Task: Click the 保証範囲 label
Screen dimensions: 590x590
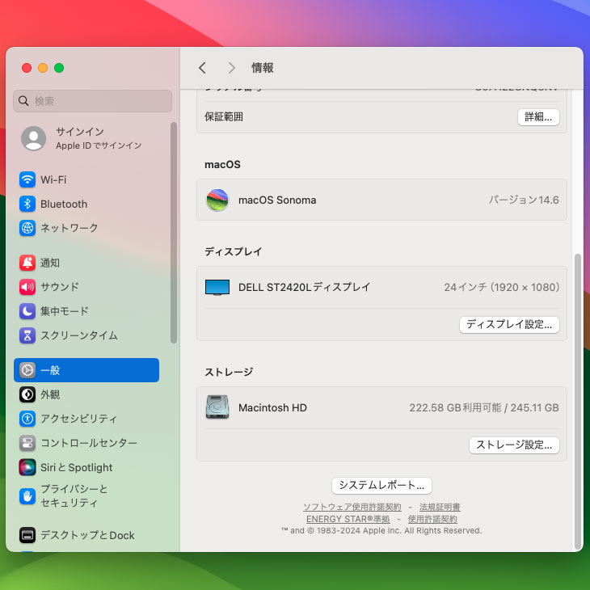Action: pos(224,116)
